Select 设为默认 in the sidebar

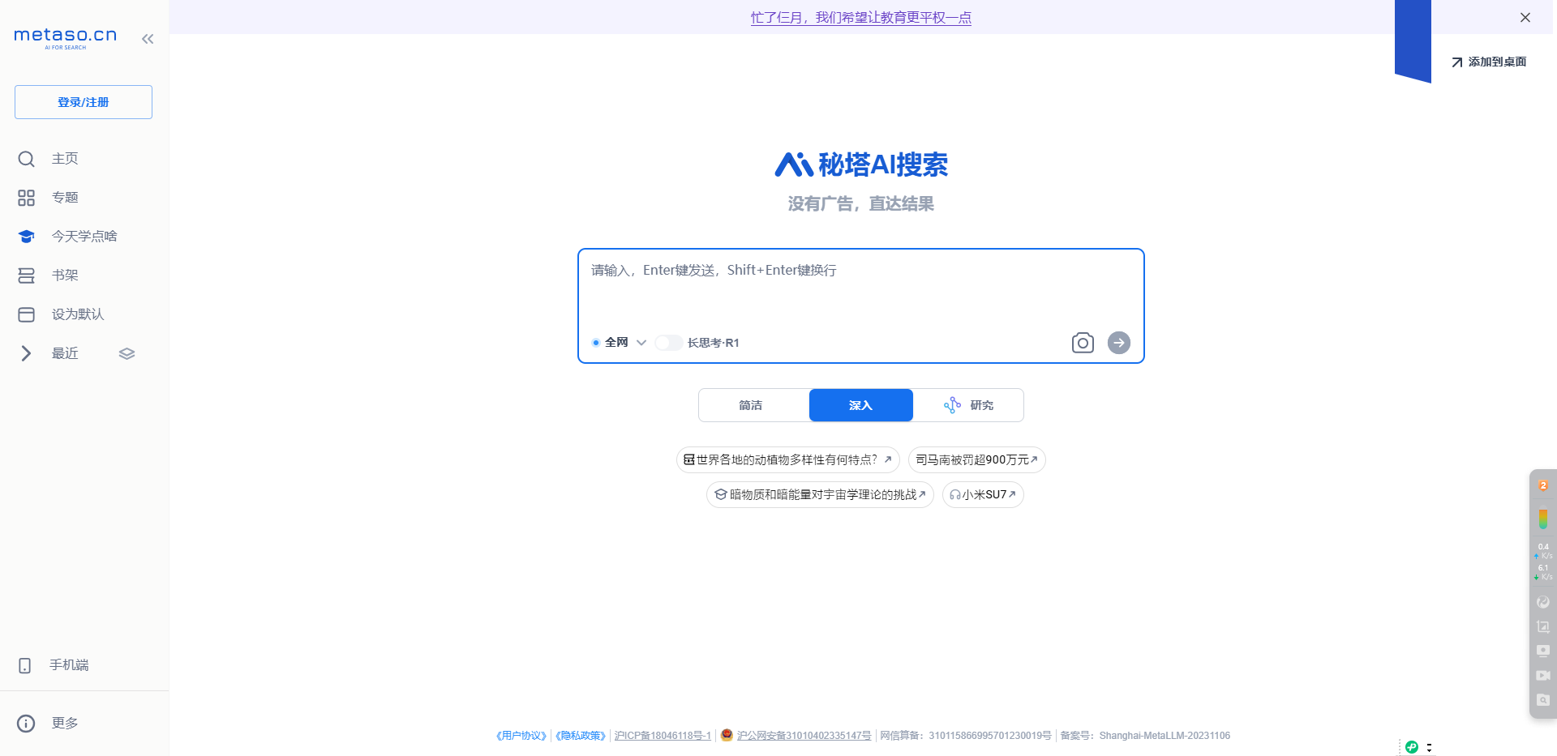[62, 314]
